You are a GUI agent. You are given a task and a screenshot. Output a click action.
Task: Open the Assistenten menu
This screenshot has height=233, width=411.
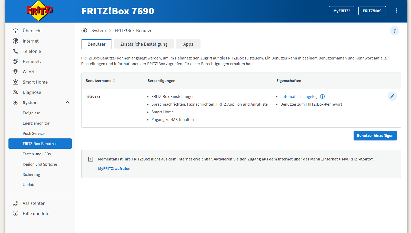(x=34, y=203)
